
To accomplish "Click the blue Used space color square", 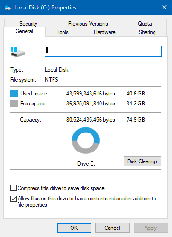I will click(14, 94).
